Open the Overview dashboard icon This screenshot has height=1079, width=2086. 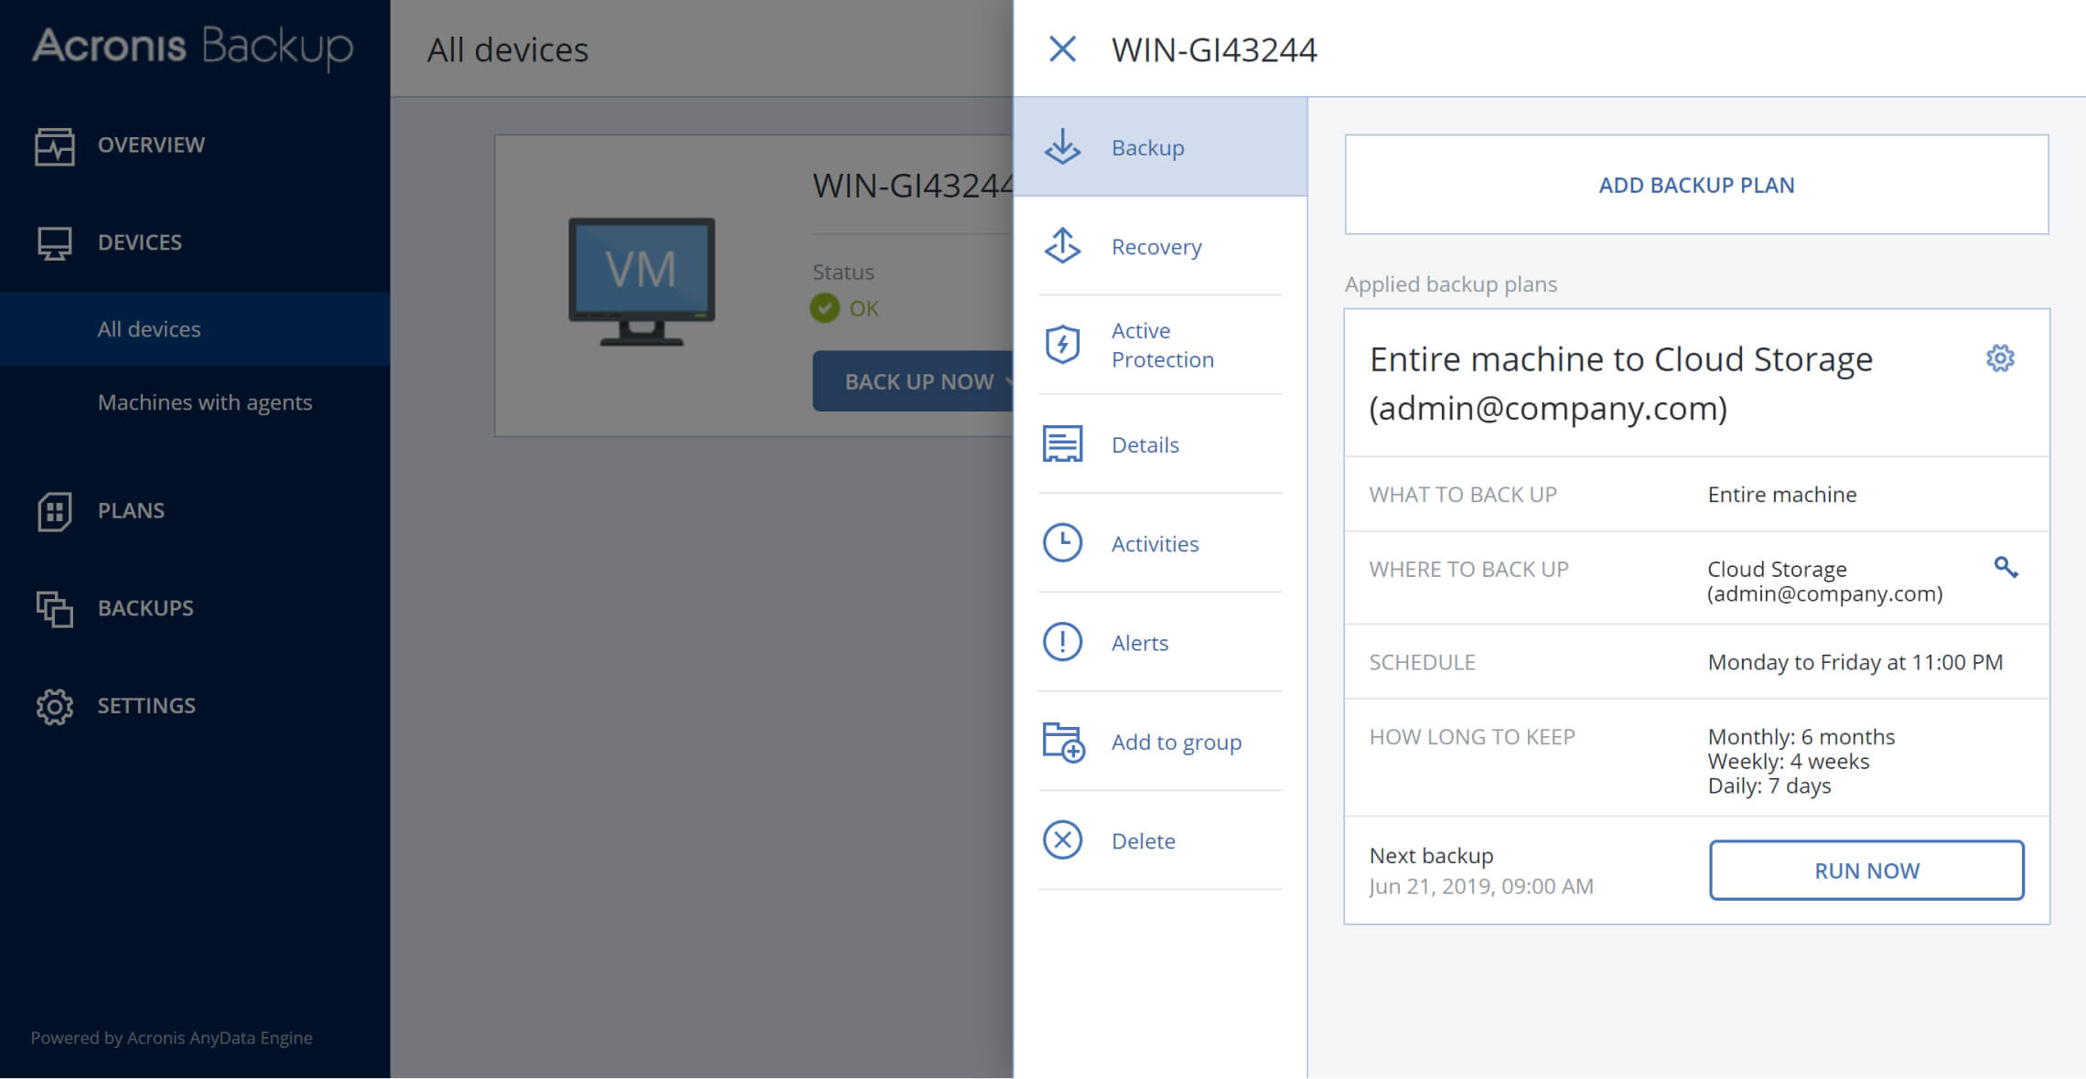(x=55, y=146)
